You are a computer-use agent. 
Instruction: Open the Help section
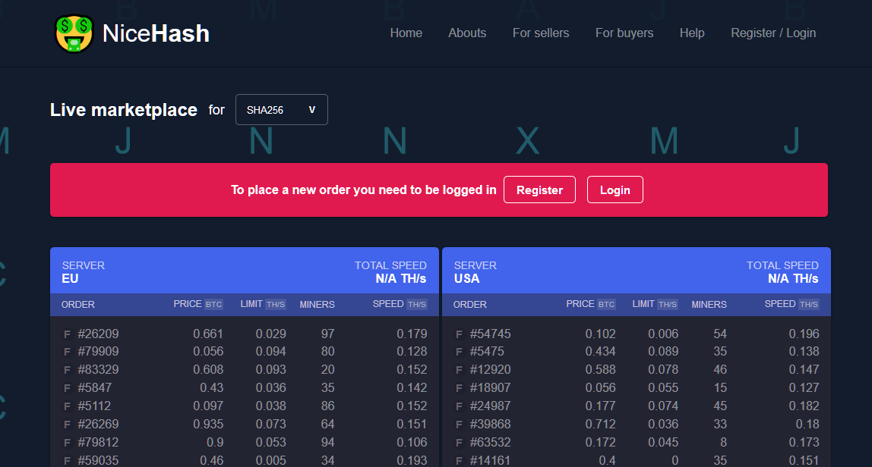click(x=692, y=33)
